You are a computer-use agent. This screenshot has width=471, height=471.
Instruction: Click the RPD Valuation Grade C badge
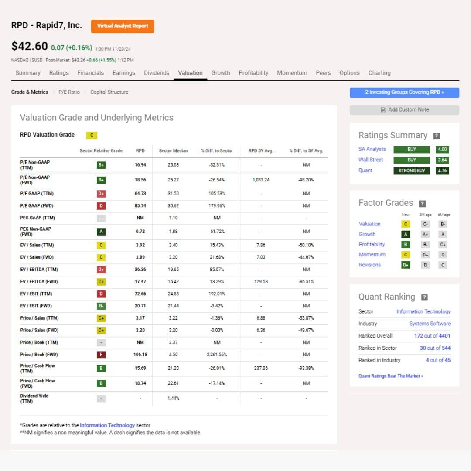pos(92,135)
